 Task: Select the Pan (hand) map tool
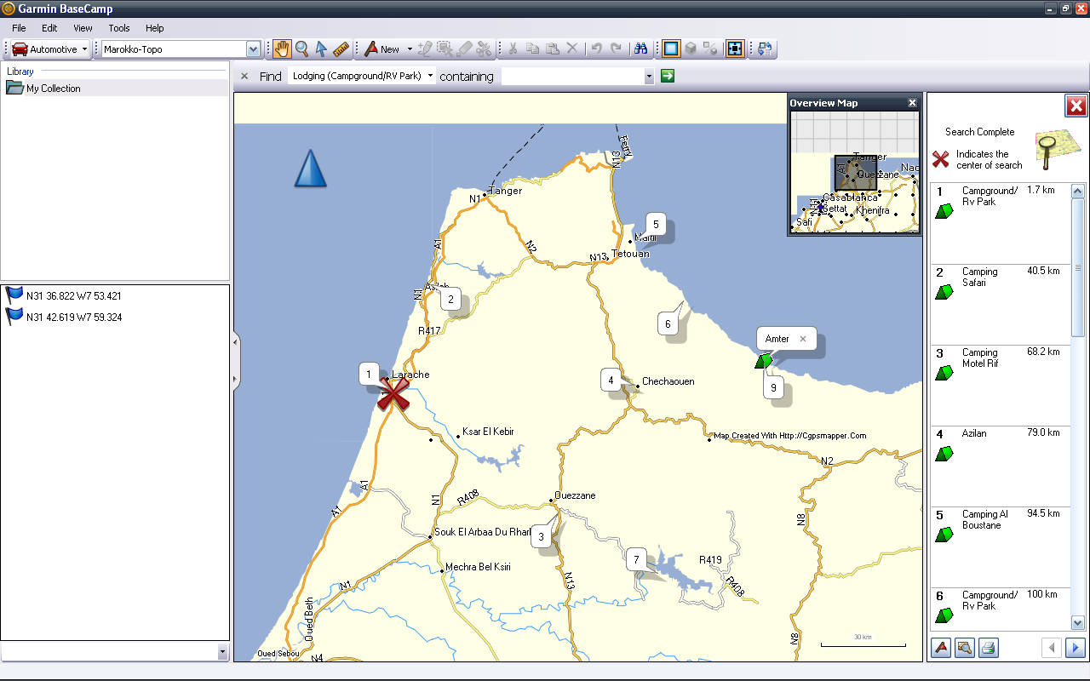[282, 49]
